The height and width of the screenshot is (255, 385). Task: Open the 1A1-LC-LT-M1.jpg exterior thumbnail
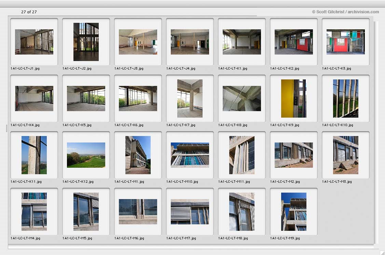tap(138, 155)
